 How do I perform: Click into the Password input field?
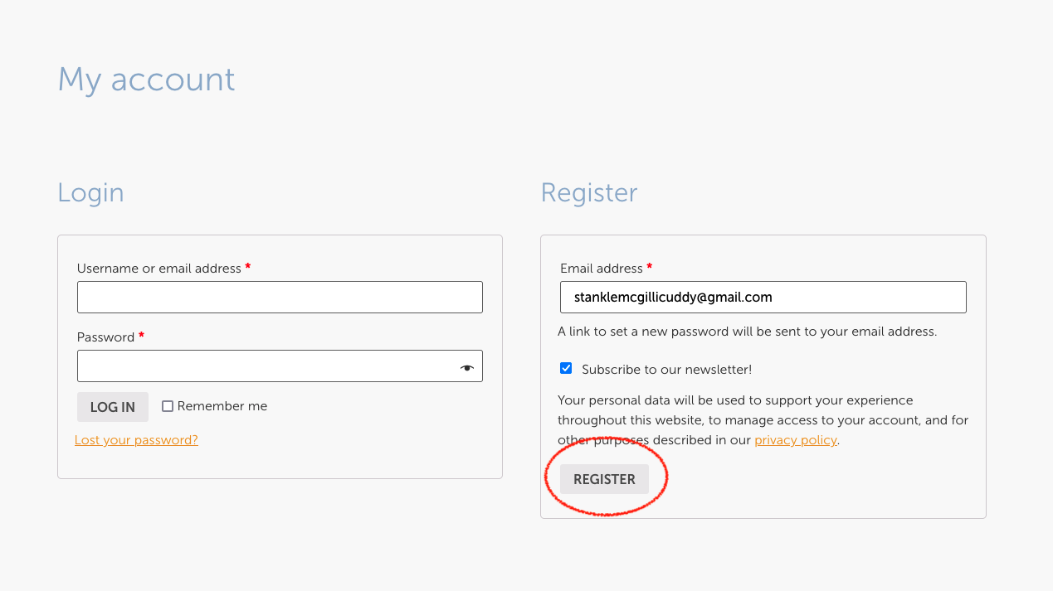pyautogui.click(x=266, y=366)
